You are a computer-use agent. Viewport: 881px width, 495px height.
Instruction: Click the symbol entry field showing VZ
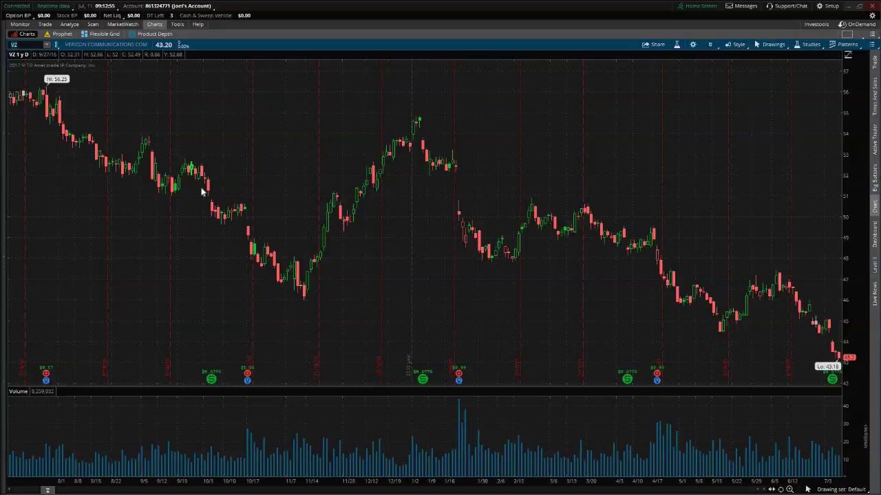pos(25,45)
